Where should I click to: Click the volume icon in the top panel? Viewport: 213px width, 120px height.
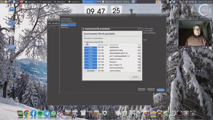point(192,2)
